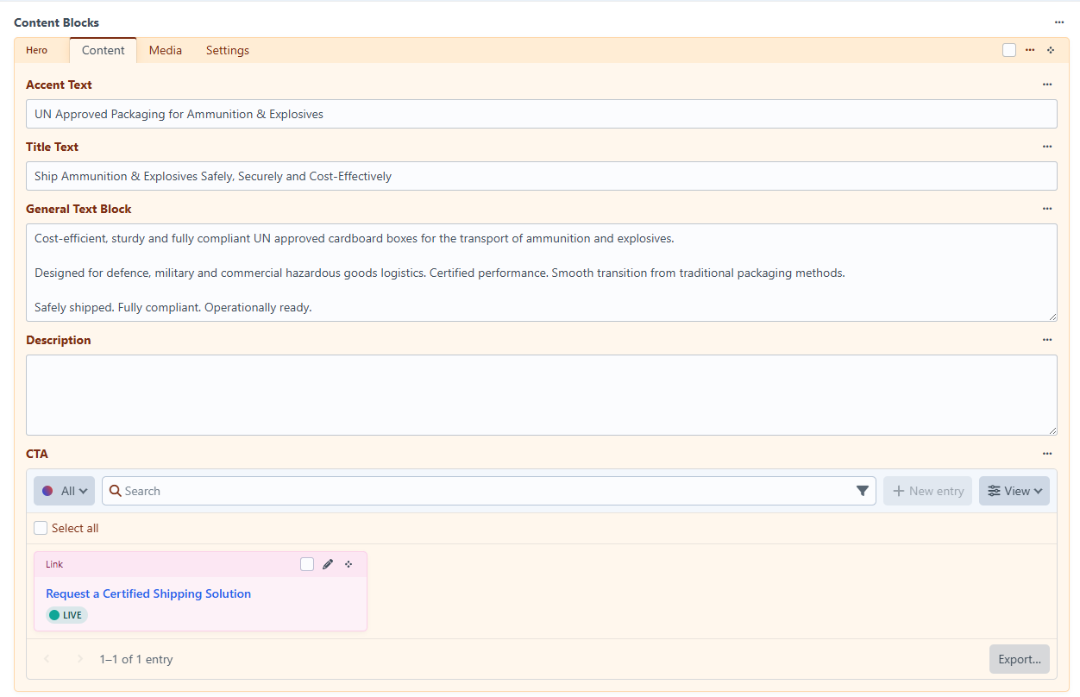
Task: Click the Export button
Action: [x=1020, y=659]
